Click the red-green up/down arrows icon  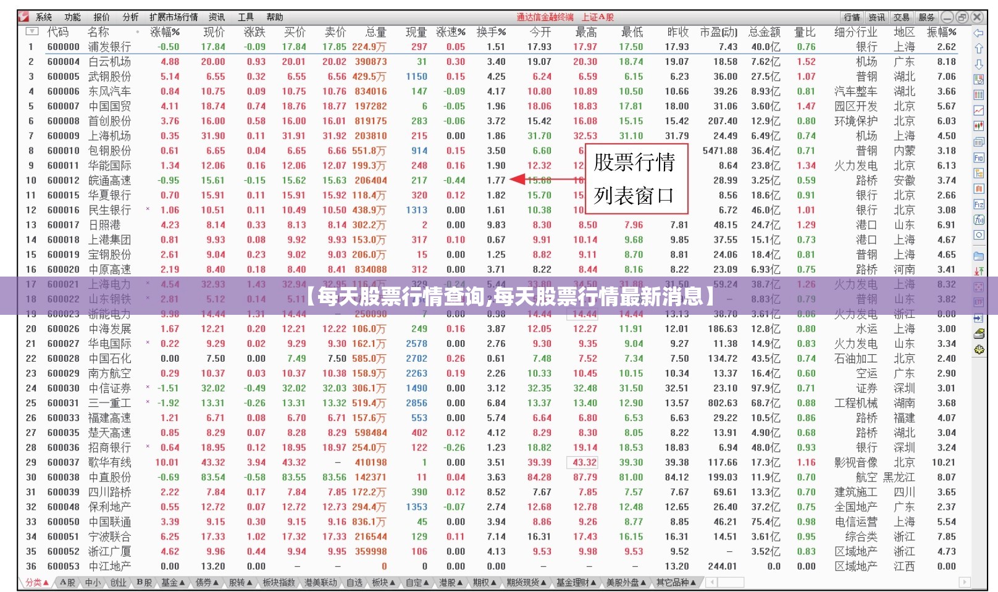pyautogui.click(x=979, y=271)
